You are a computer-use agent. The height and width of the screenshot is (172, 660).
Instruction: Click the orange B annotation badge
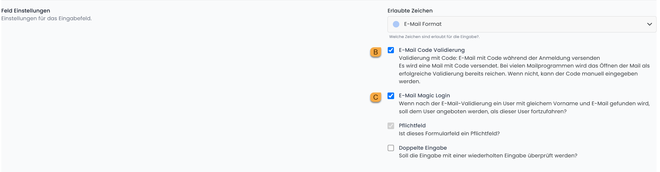375,52
